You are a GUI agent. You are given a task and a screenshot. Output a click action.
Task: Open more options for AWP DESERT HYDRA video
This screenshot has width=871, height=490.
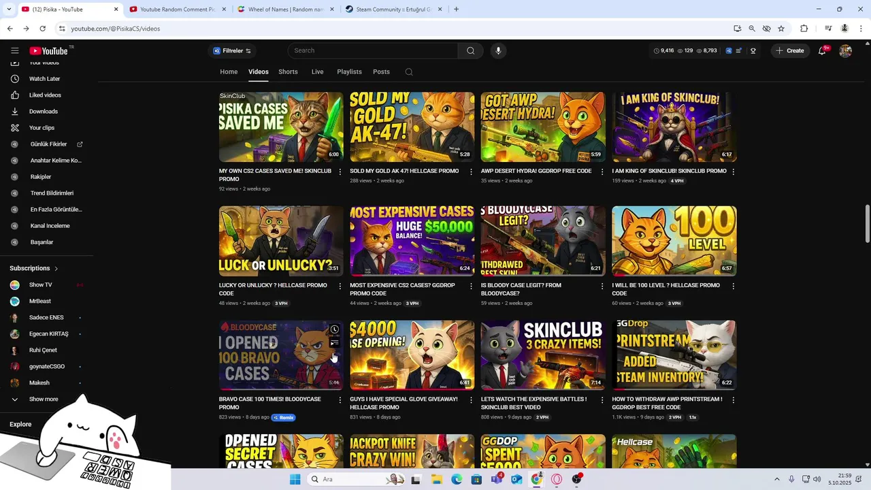[x=602, y=171]
